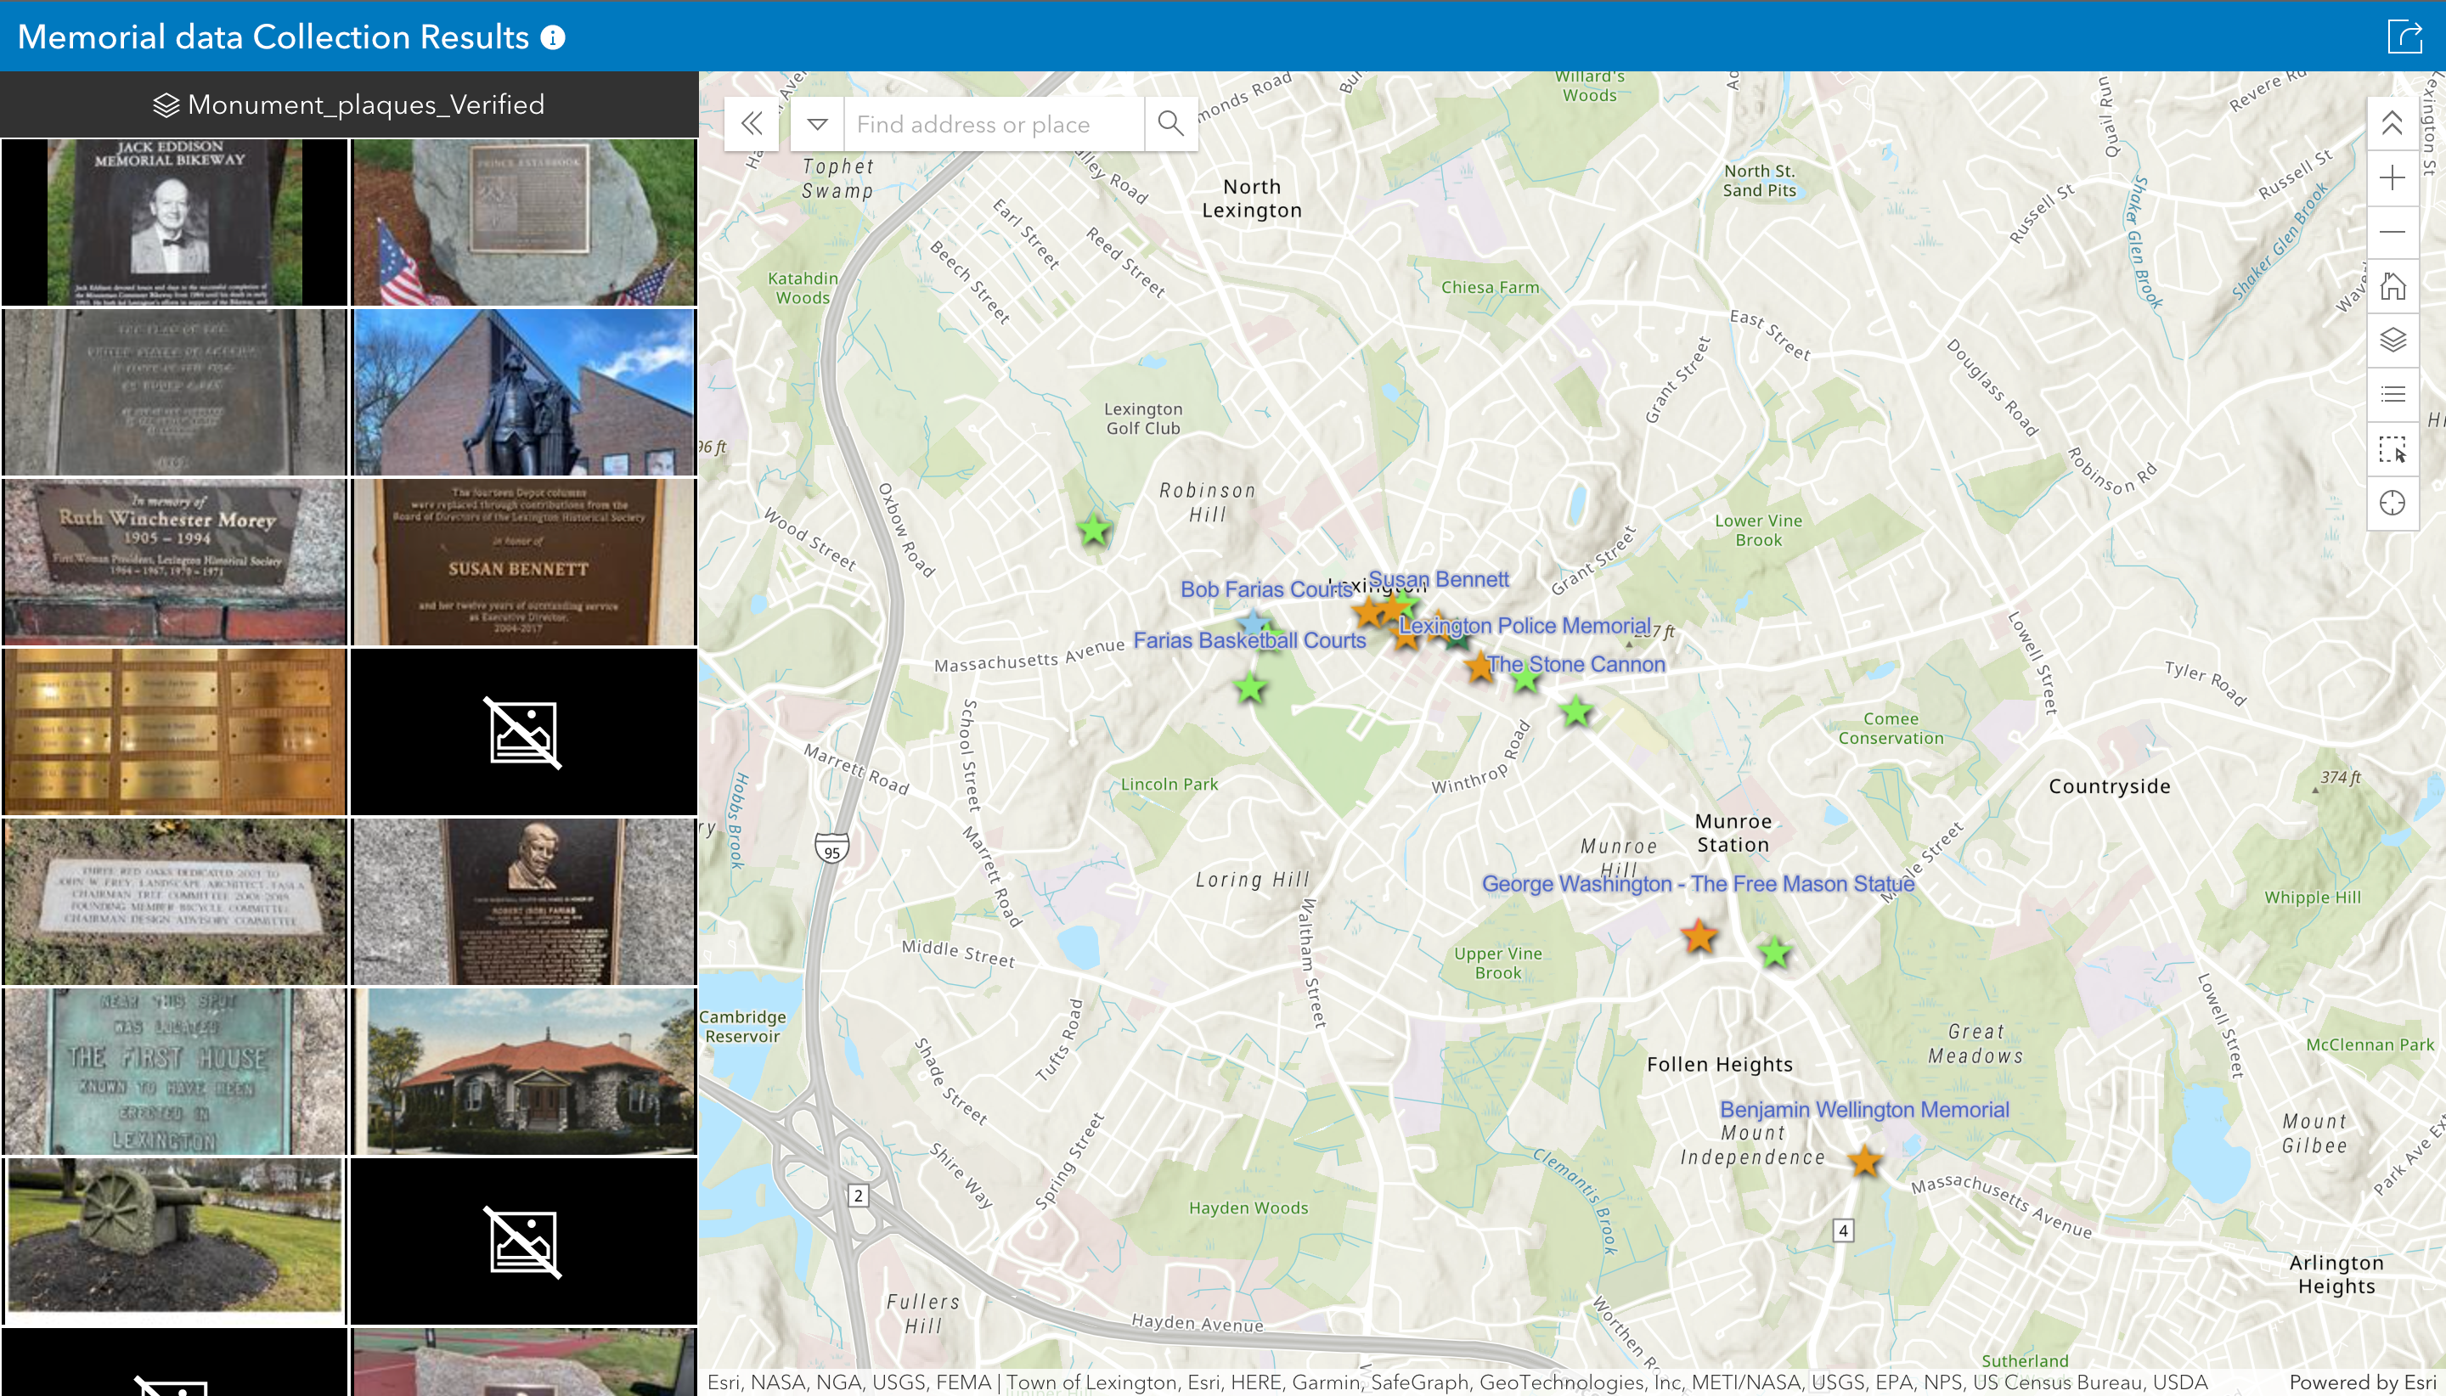
Task: Click the Benjamin Wellington Memorial map label
Action: [x=1864, y=1109]
